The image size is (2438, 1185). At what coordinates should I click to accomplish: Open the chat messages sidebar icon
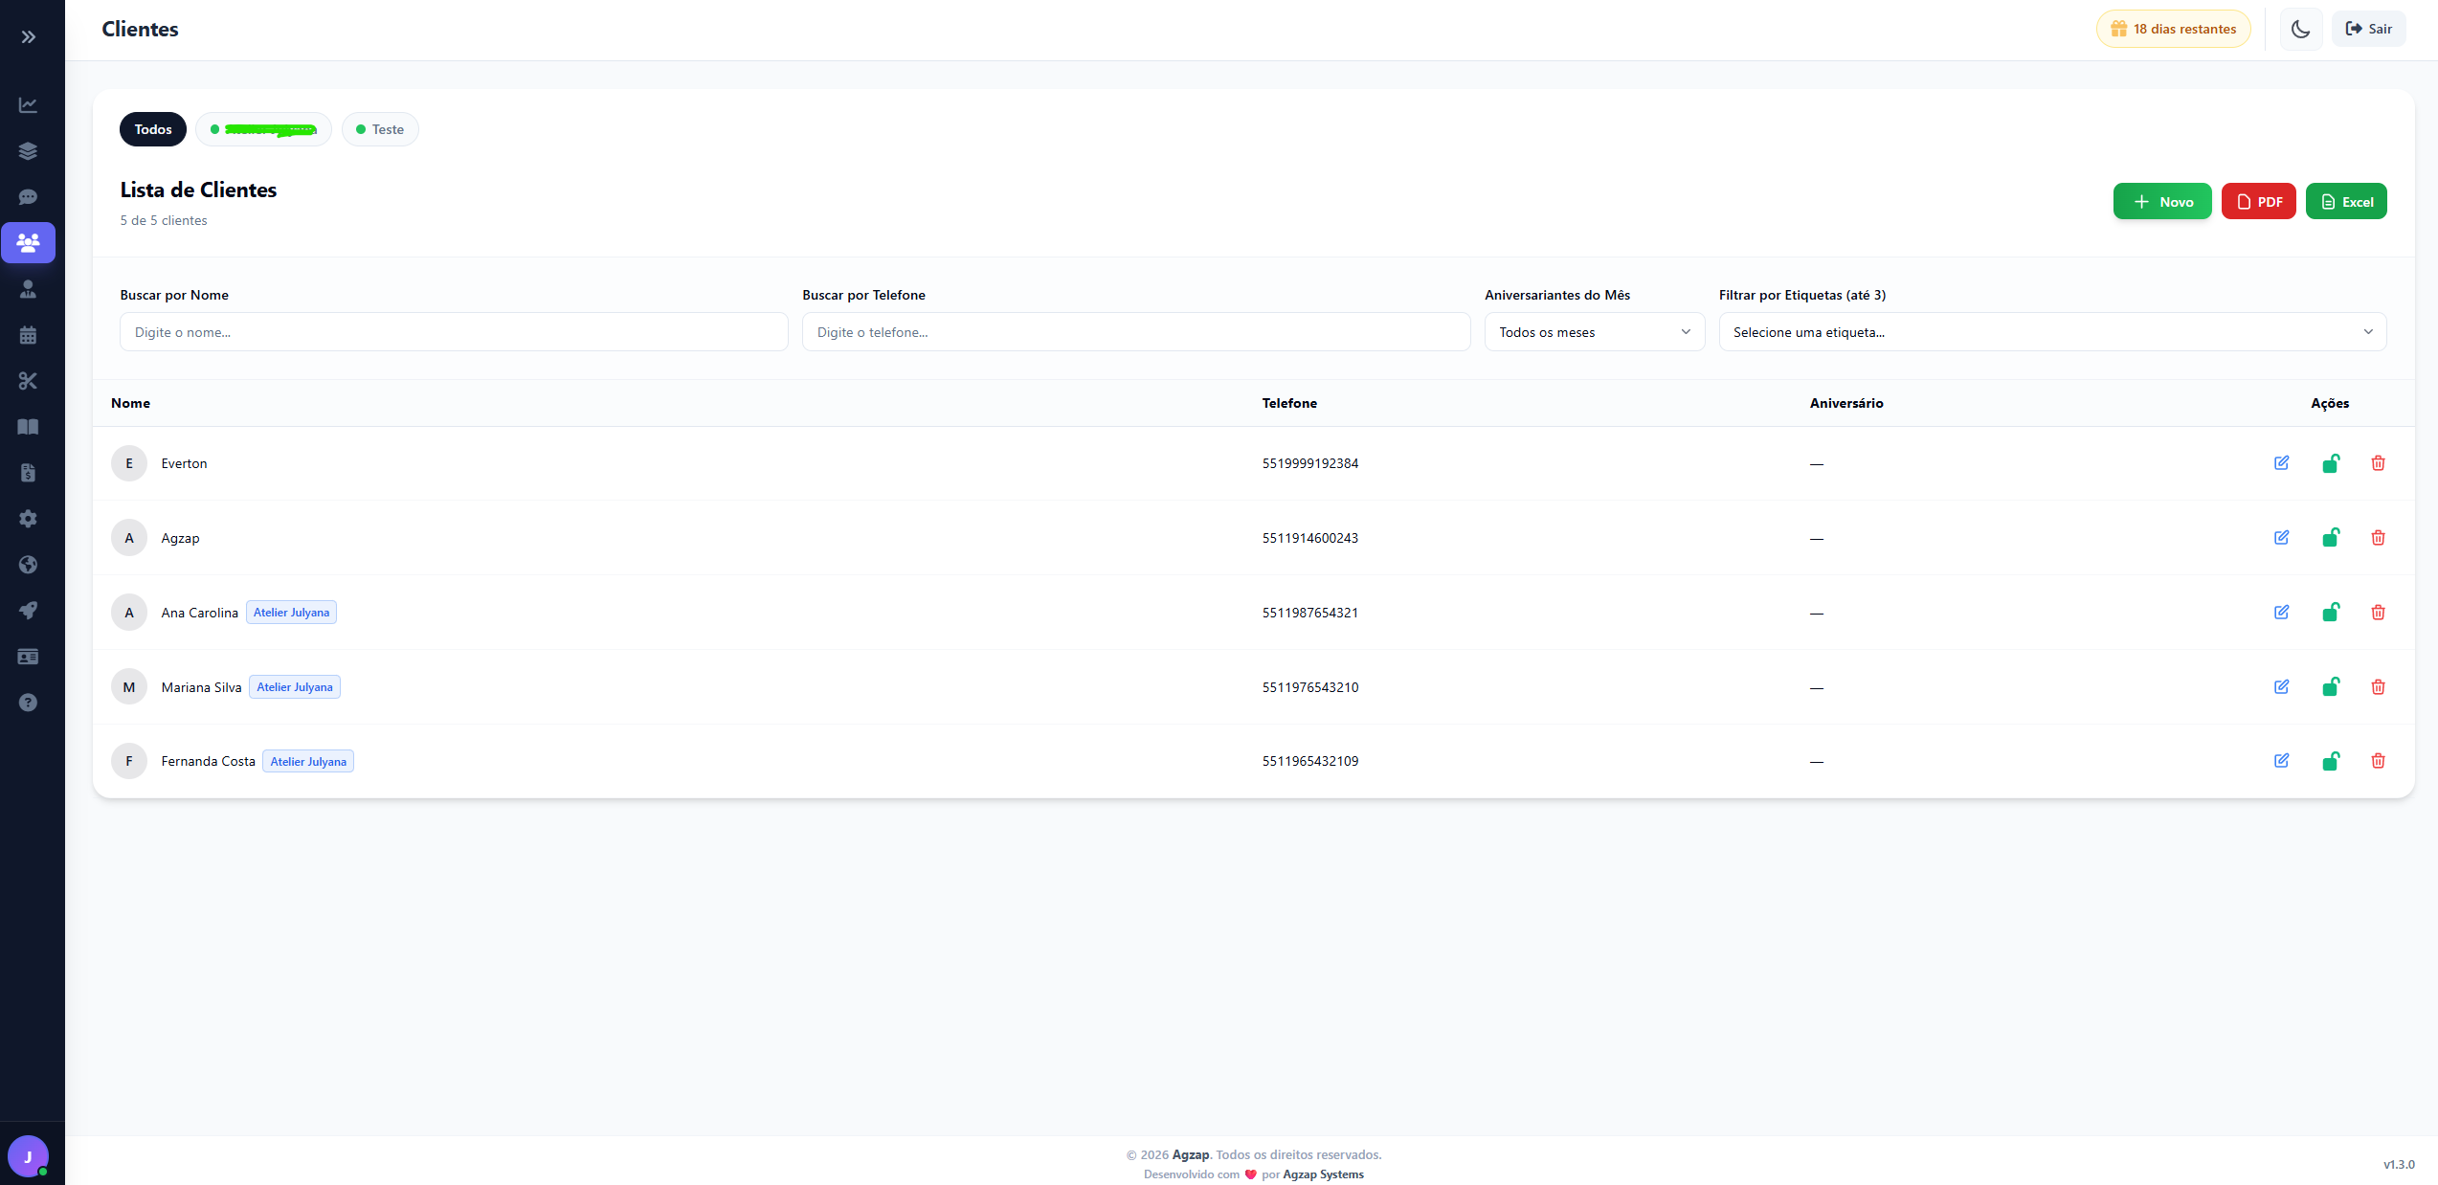[29, 197]
